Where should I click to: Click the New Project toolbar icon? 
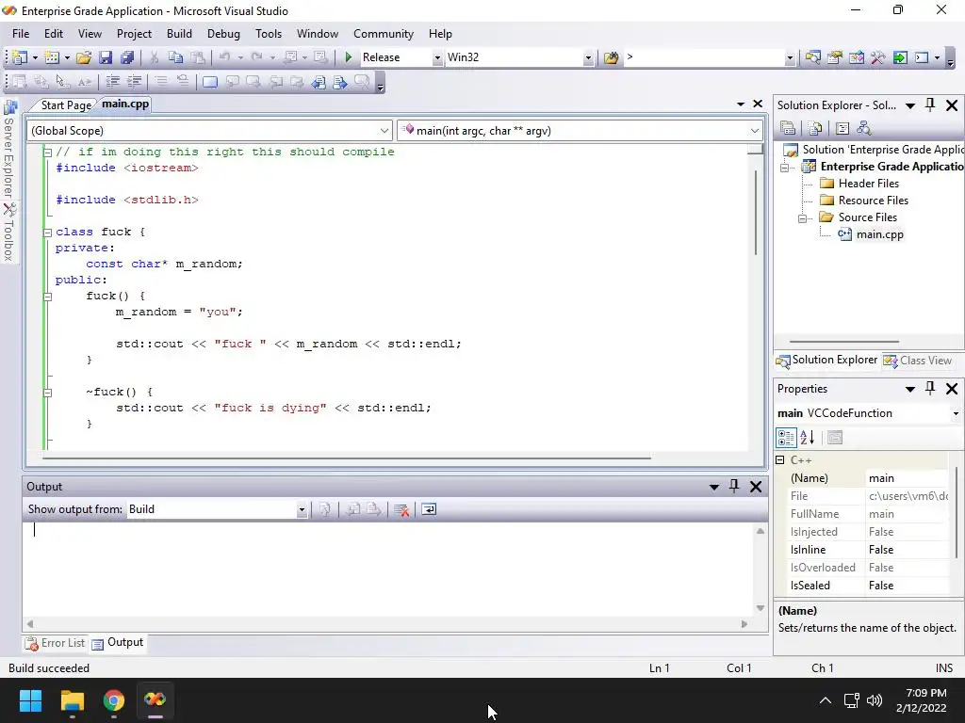click(x=20, y=57)
